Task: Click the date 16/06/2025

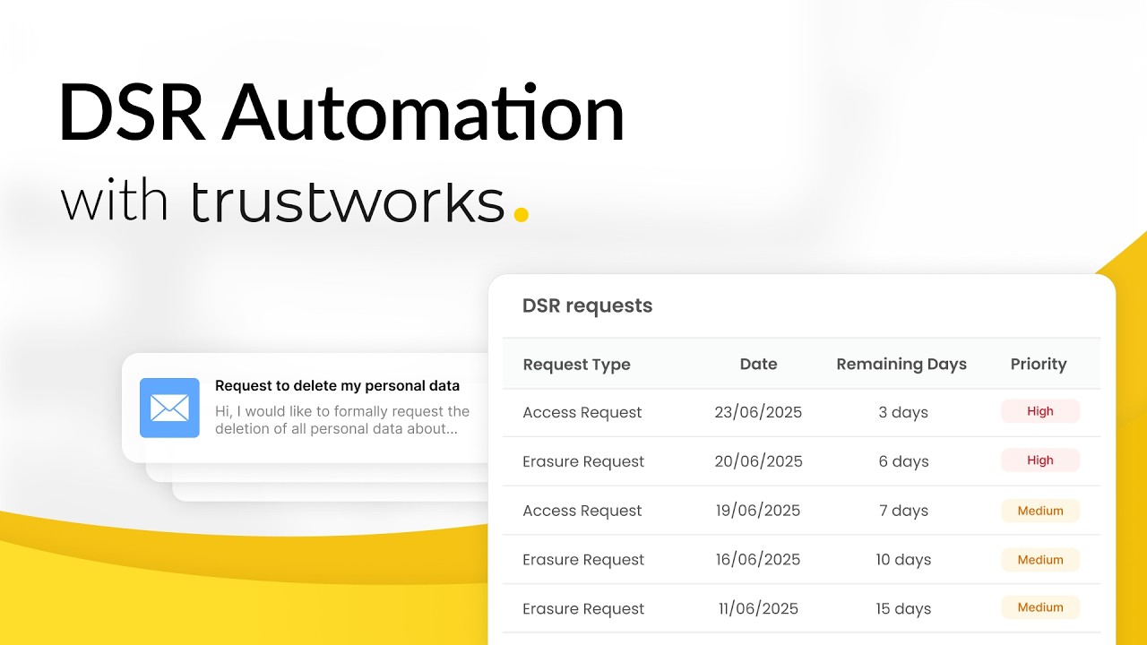Action: click(x=758, y=560)
